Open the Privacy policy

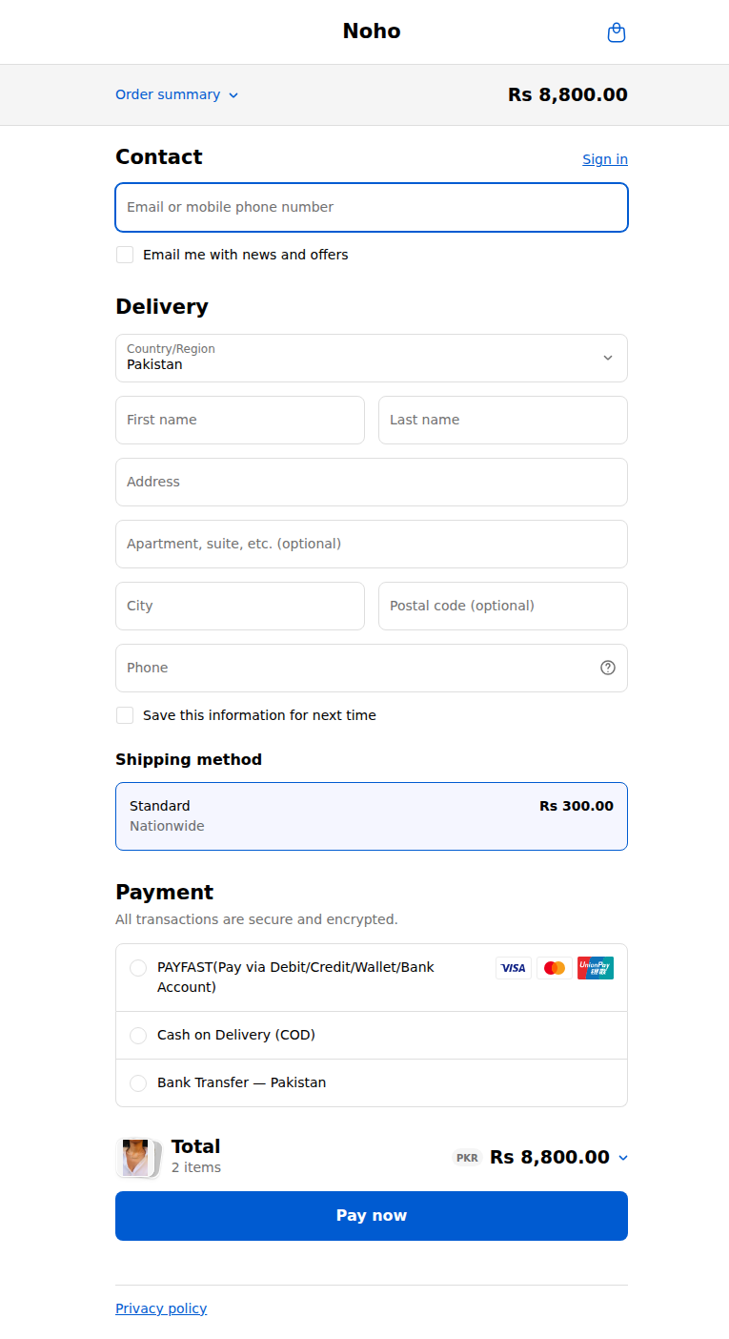tap(160, 1308)
